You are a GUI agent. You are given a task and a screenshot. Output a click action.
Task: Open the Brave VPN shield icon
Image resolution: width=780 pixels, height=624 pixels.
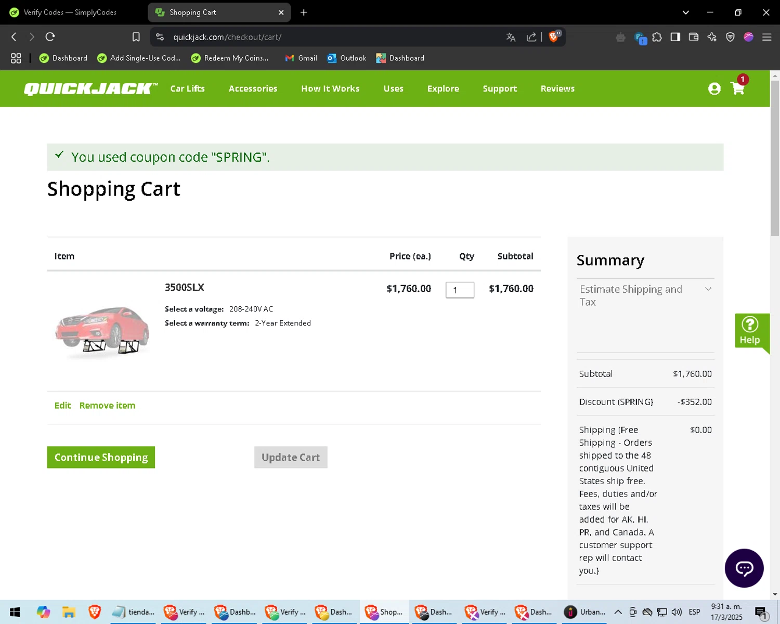click(730, 37)
